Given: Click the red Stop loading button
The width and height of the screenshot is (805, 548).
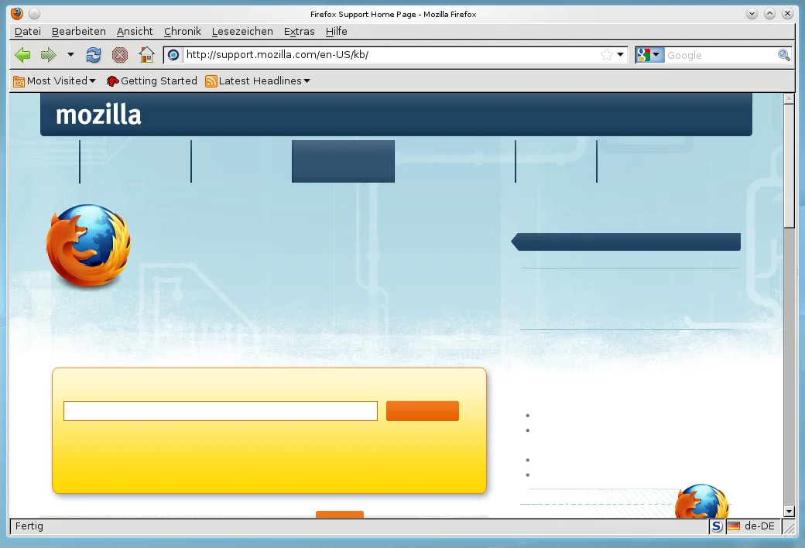Looking at the screenshot, I should pyautogui.click(x=119, y=55).
